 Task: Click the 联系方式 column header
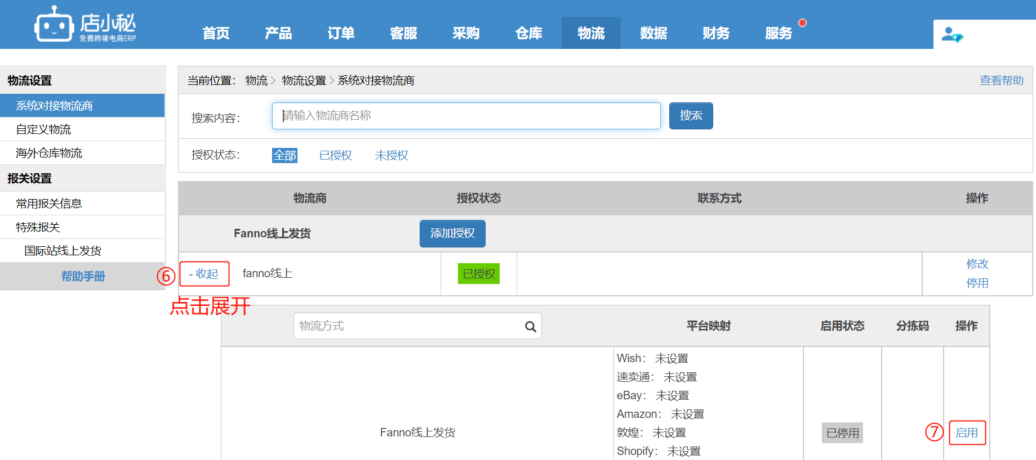click(x=719, y=198)
